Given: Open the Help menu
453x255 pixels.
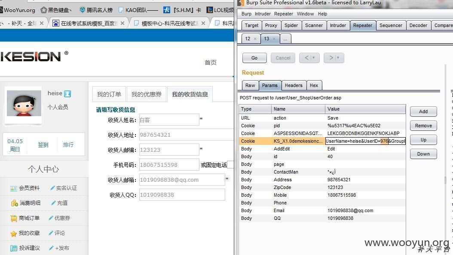Looking at the screenshot, I should [x=322, y=14].
